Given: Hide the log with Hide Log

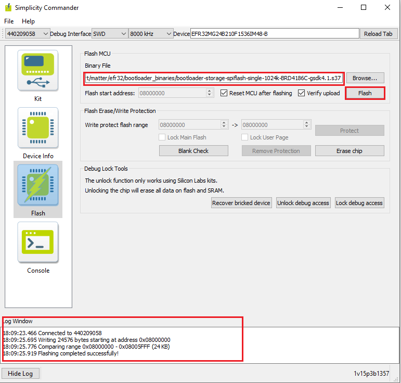Looking at the screenshot, I should point(20,374).
